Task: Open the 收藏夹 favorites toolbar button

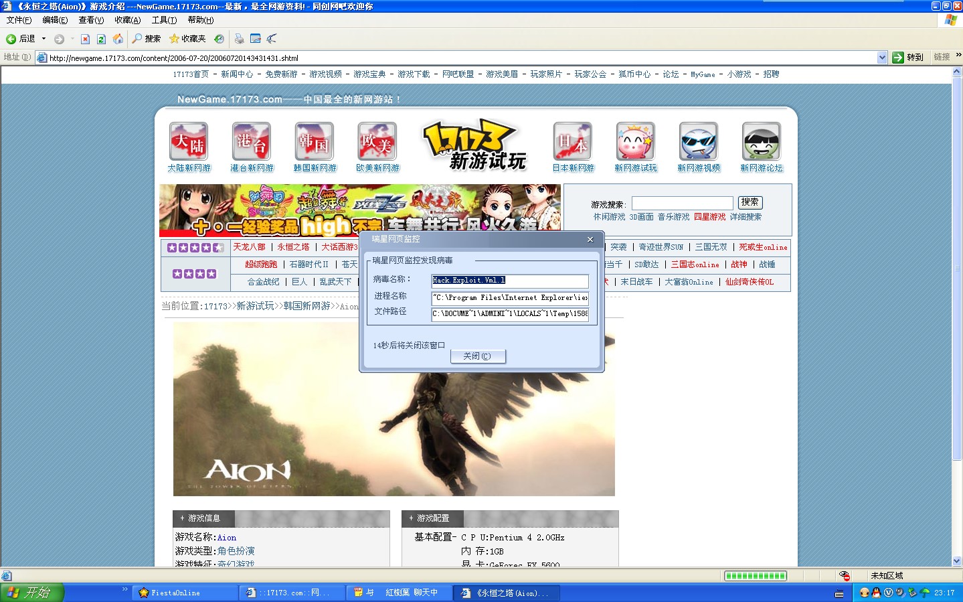Action: click(x=187, y=39)
